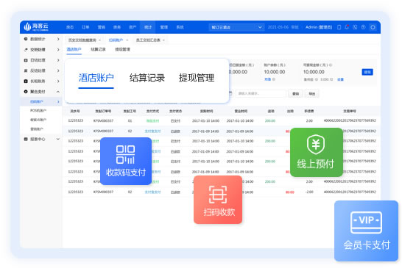The image size is (402, 268).
Task: Click the power icon in header
Action: click(x=373, y=27)
